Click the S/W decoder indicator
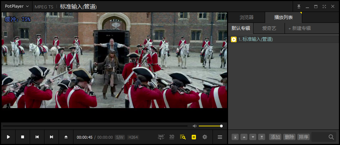Viewport: 340px width, 145px height. pos(120,137)
